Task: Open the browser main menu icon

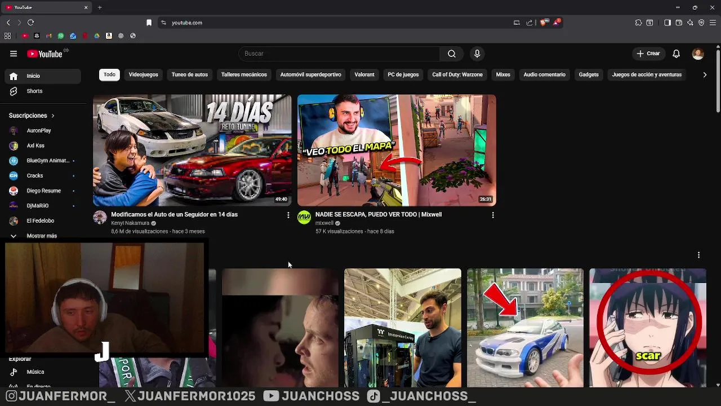Action: [713, 23]
